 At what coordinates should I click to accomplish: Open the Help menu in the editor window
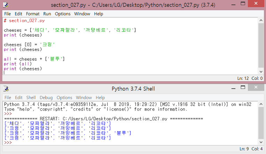pyautogui.click(x=99, y=14)
